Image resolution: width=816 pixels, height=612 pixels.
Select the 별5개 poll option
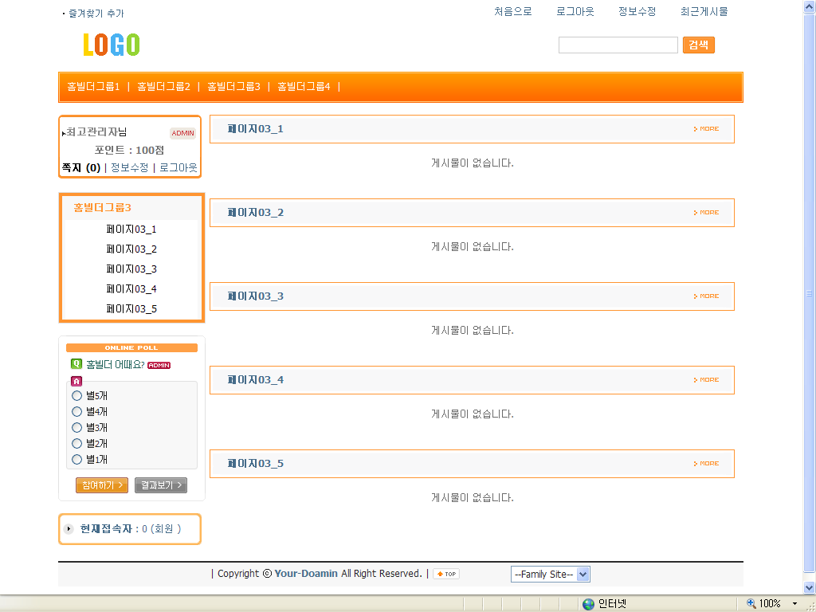point(77,396)
